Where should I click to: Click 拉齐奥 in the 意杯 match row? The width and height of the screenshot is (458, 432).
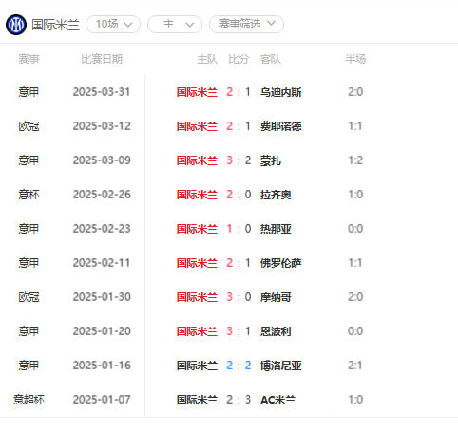click(276, 195)
